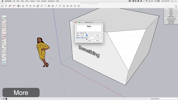
Task: Open the Help menu
Action: tap(58, 1)
